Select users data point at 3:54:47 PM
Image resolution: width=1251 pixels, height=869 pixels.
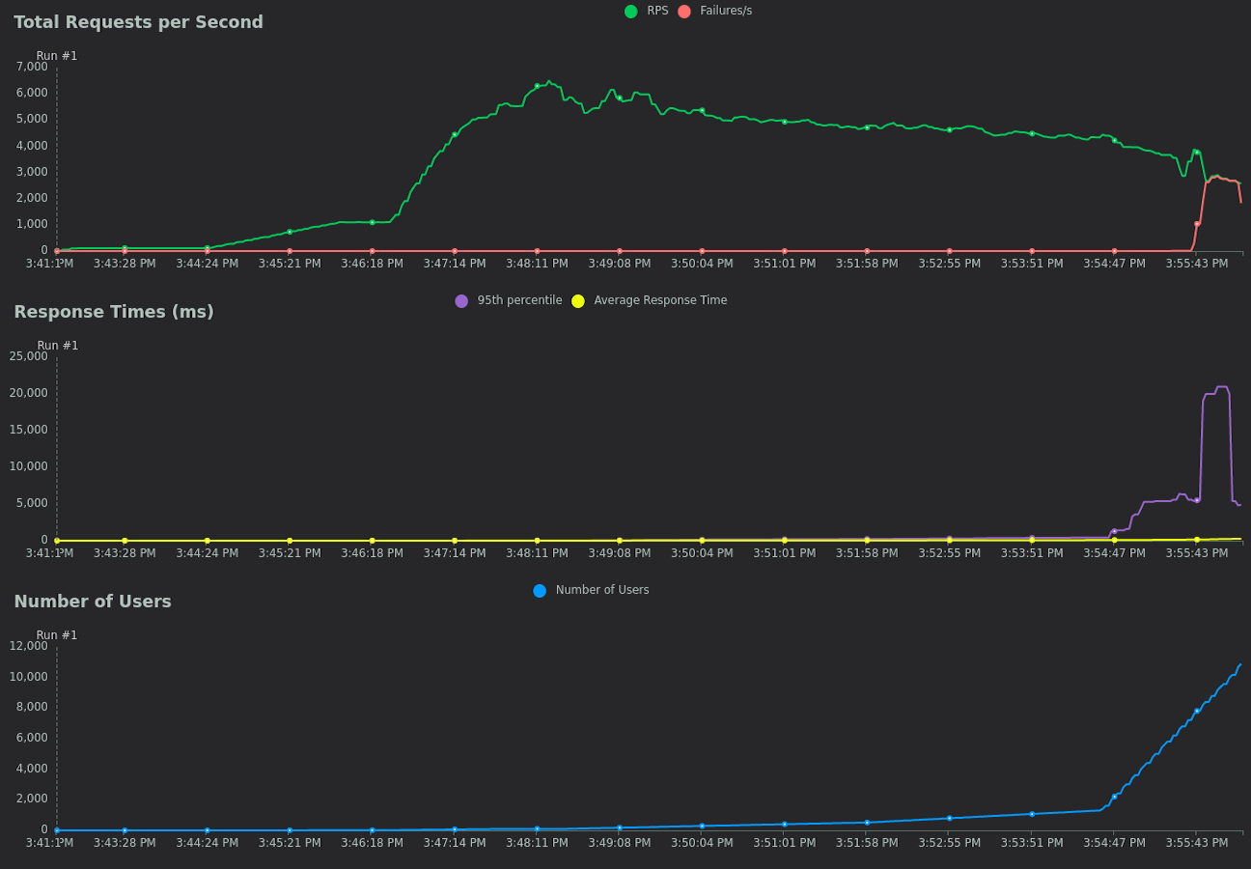click(x=1114, y=797)
